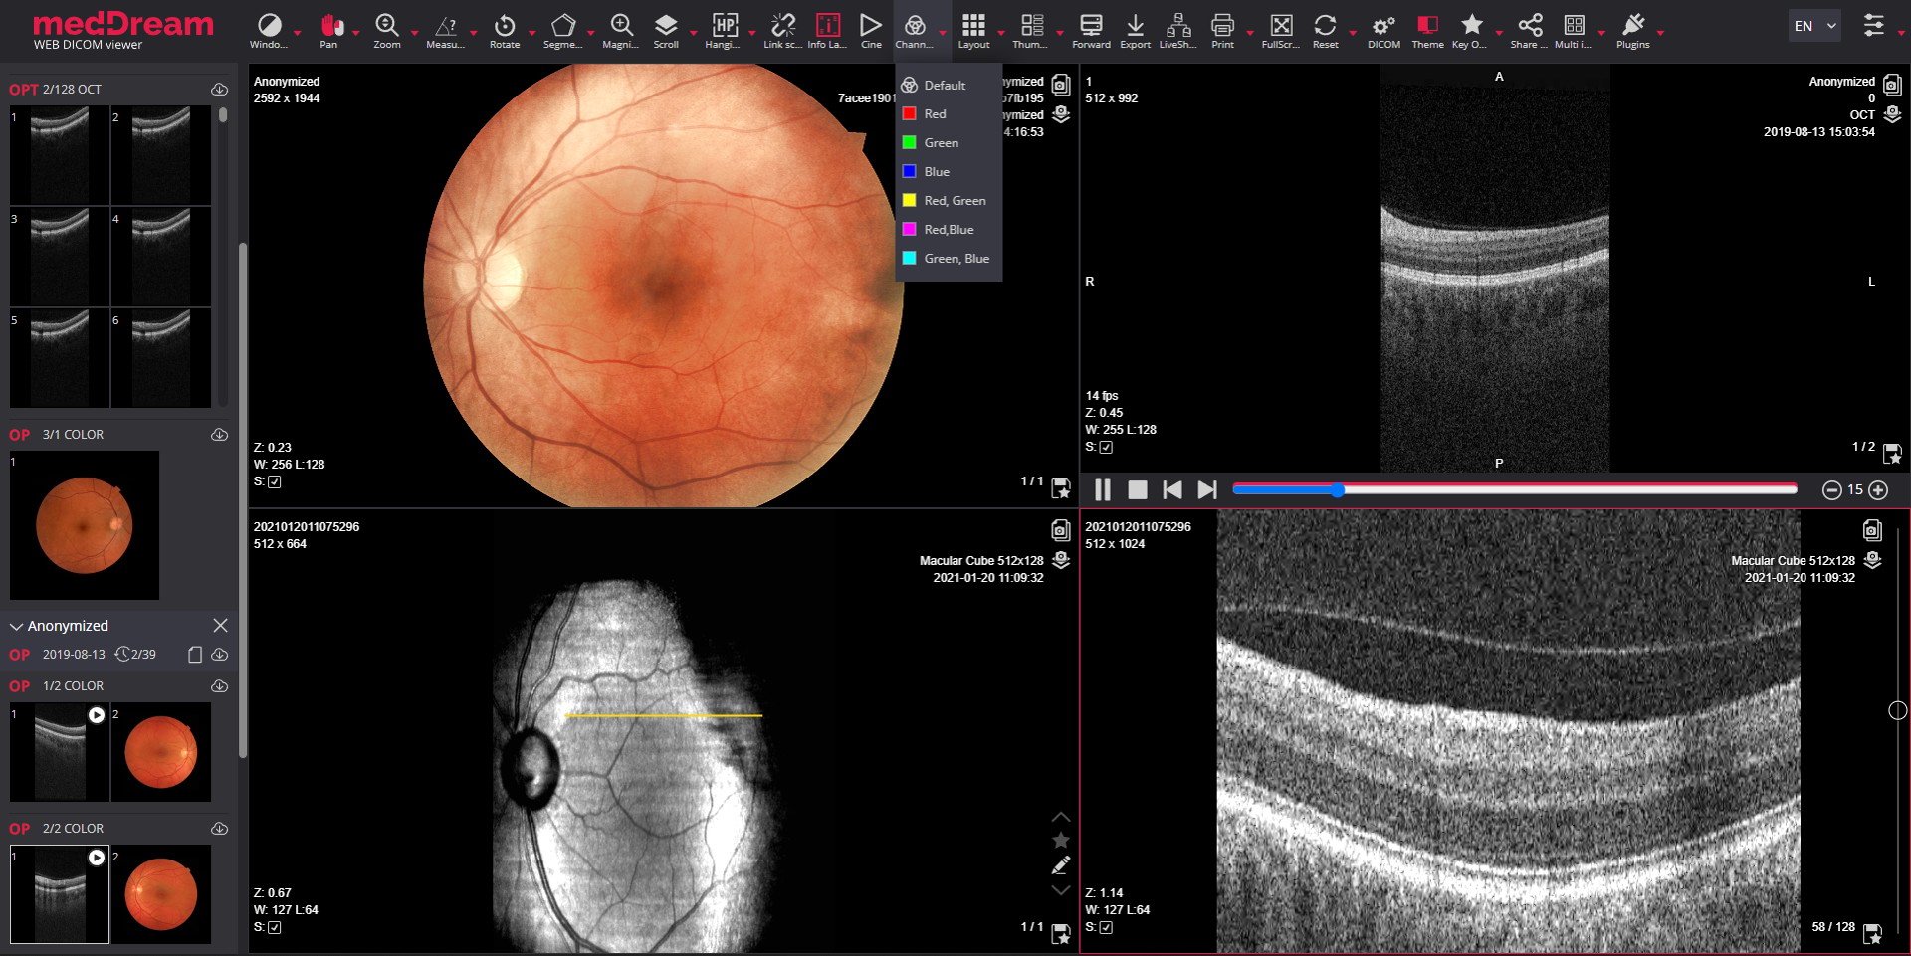Toggle the S checkbox in fundus viewport
Image resolution: width=1911 pixels, height=956 pixels.
(275, 481)
